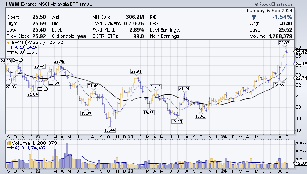Click the 19.89 trough price label
The image size is (307, 174).
click(86, 113)
